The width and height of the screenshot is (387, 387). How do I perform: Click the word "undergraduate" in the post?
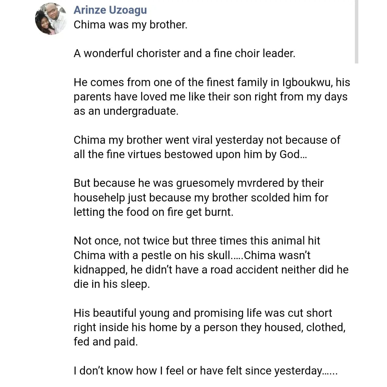pos(140,111)
